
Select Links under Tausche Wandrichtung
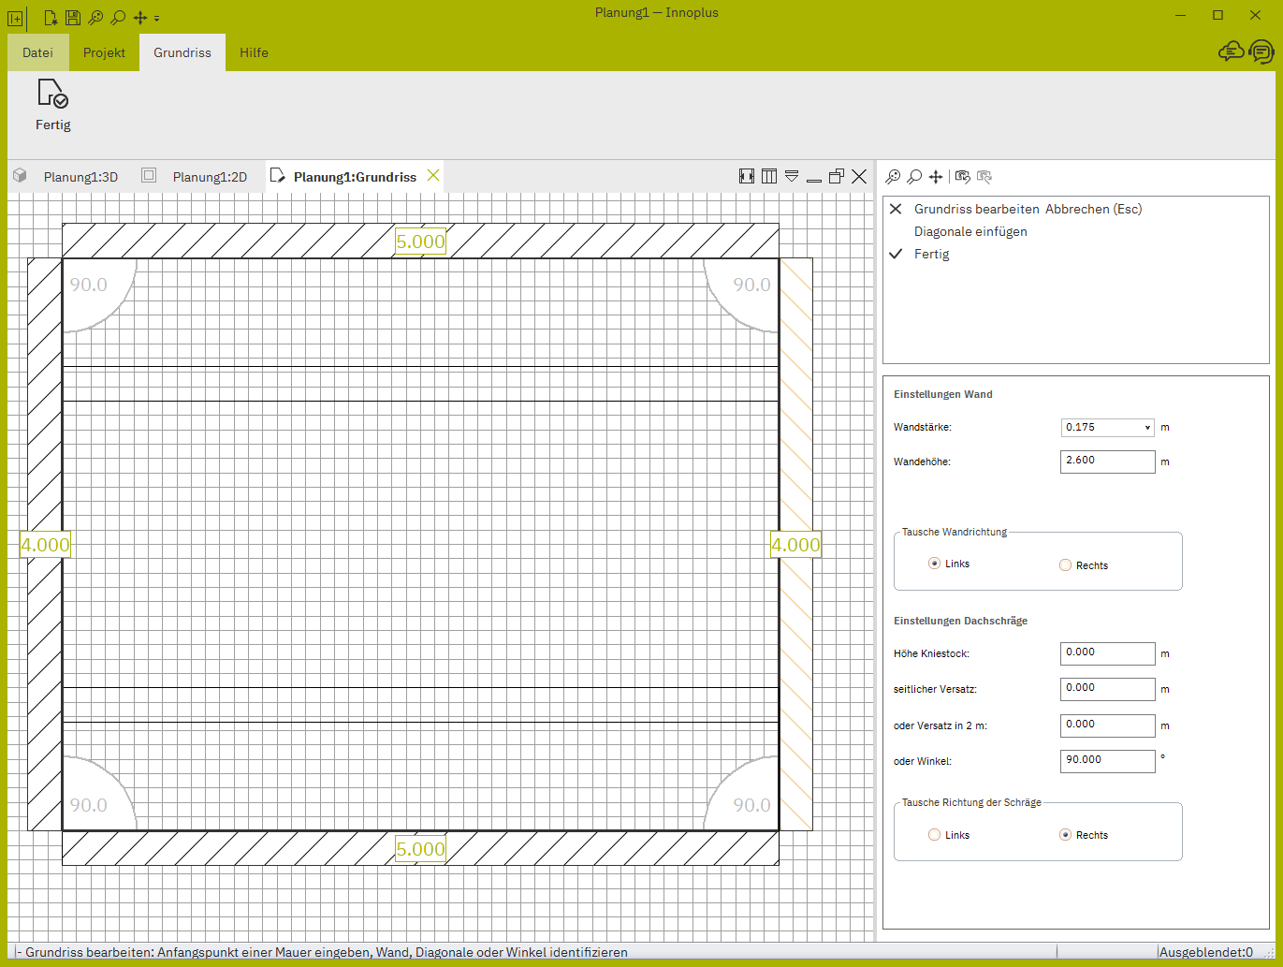pyautogui.click(x=934, y=564)
